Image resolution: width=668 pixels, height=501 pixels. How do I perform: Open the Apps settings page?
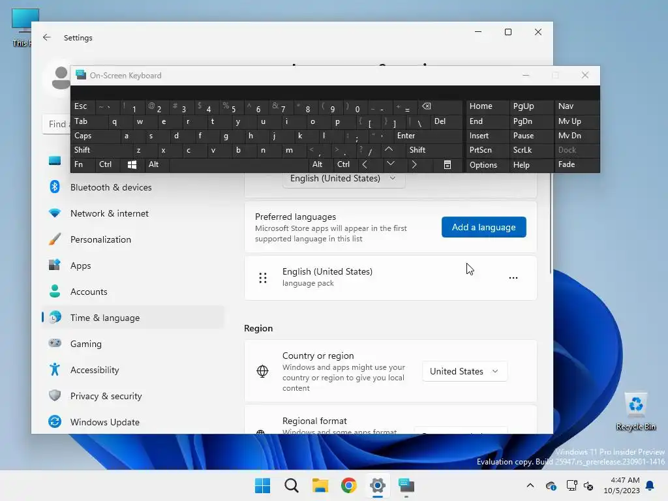tap(133, 266)
